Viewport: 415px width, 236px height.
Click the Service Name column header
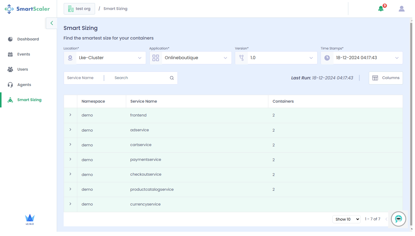pos(144,101)
